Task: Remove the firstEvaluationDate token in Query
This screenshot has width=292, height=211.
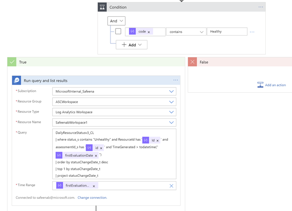Action: coord(96,155)
